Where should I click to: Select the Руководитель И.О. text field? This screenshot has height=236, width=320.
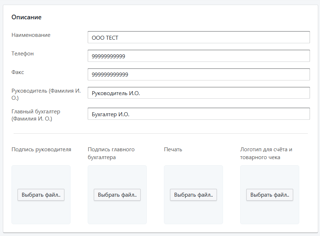click(x=198, y=93)
